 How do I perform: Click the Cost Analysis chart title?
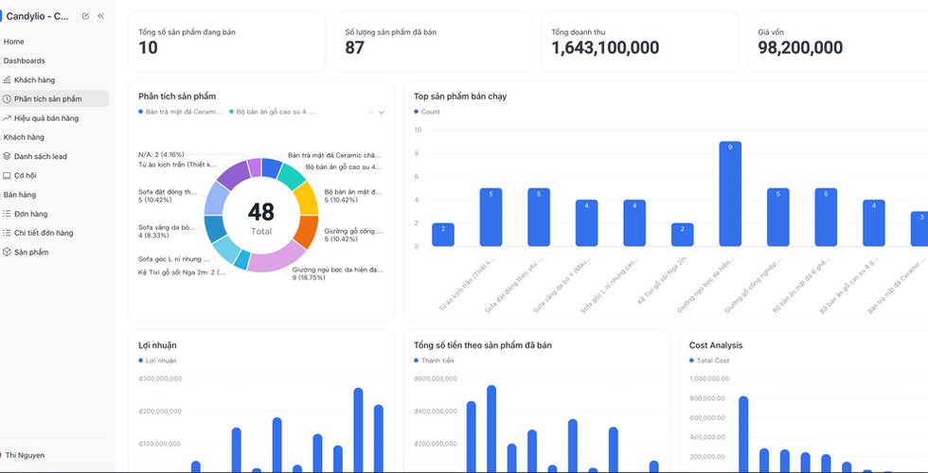716,345
